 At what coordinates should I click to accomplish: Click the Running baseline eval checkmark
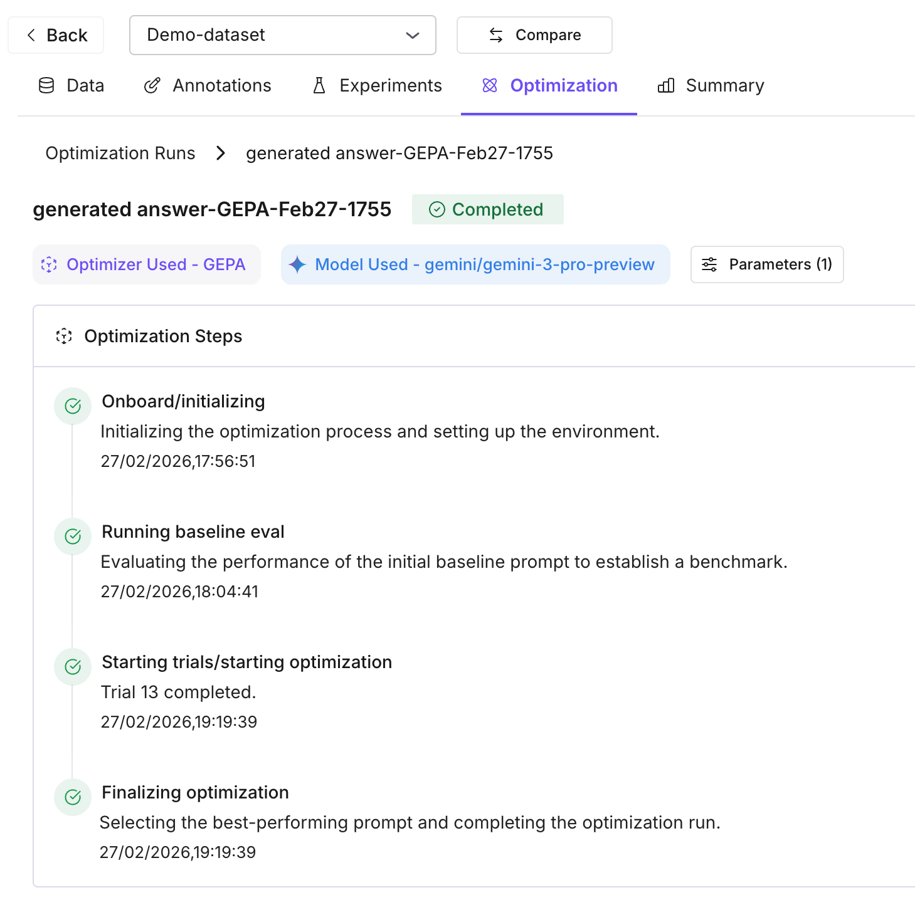pyautogui.click(x=73, y=536)
